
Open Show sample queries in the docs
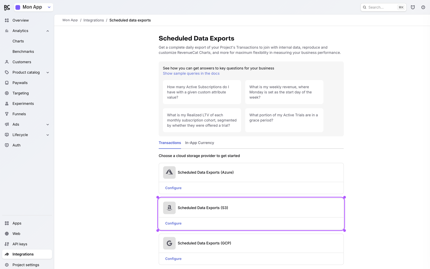191,73
